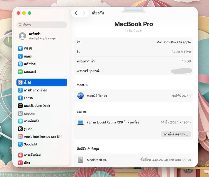Click the 'MacBook Pro' heading
Viewport: 209px width, 177px height.
pos(134,24)
